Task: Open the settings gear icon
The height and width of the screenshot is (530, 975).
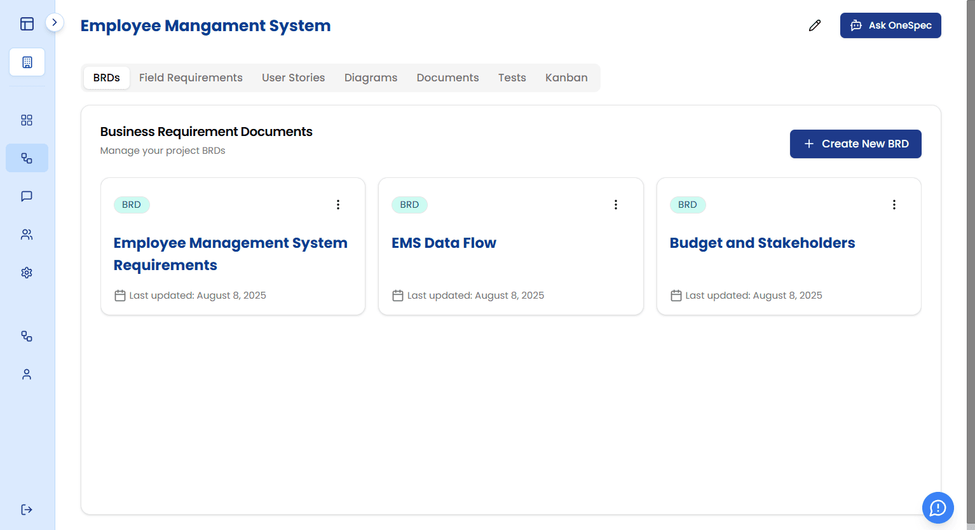Action: 27,272
